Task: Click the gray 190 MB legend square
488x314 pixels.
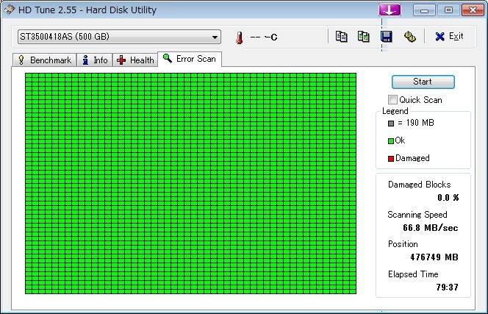Action: (x=391, y=123)
